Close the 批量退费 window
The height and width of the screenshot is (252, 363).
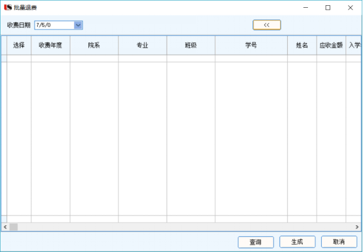point(351,7)
